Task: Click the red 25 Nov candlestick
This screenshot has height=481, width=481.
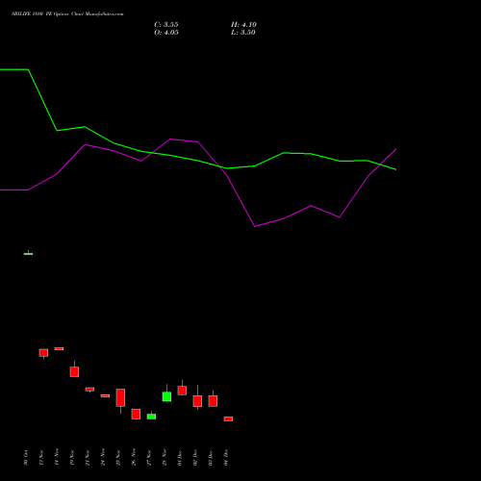Action: pos(120,397)
